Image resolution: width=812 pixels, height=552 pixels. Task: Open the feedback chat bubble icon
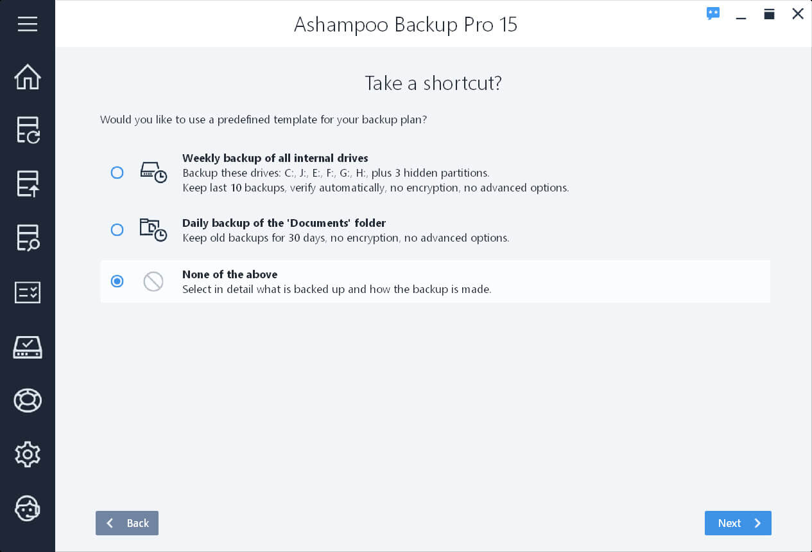(713, 13)
